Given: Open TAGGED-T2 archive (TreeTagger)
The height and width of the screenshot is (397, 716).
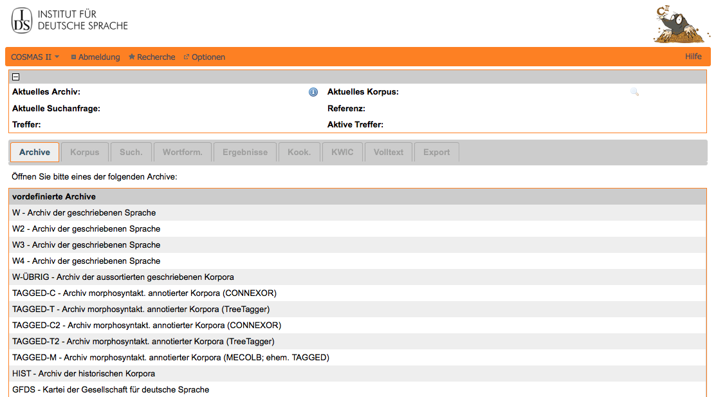Looking at the screenshot, I should point(358,341).
